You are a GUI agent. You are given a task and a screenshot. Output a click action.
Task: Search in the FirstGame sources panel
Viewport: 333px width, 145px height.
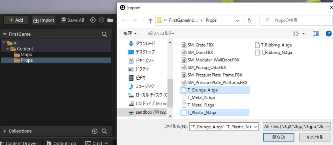coord(104,34)
